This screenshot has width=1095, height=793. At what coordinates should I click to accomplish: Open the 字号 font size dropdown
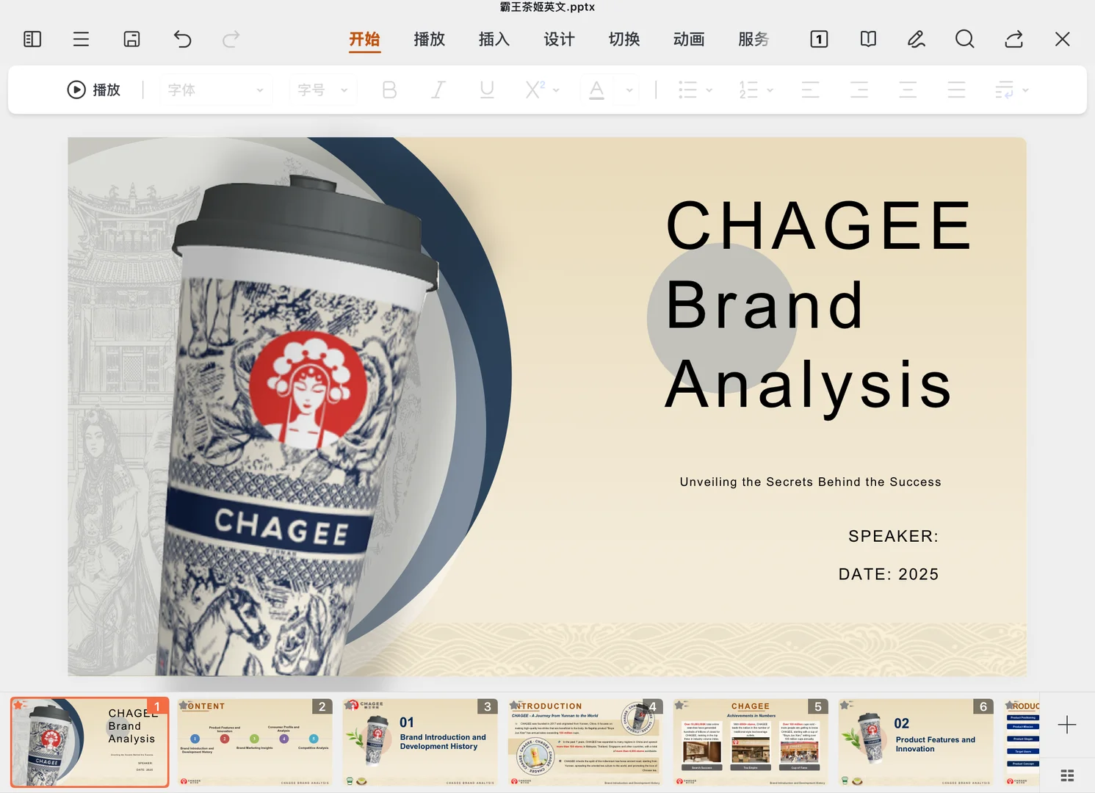point(322,90)
